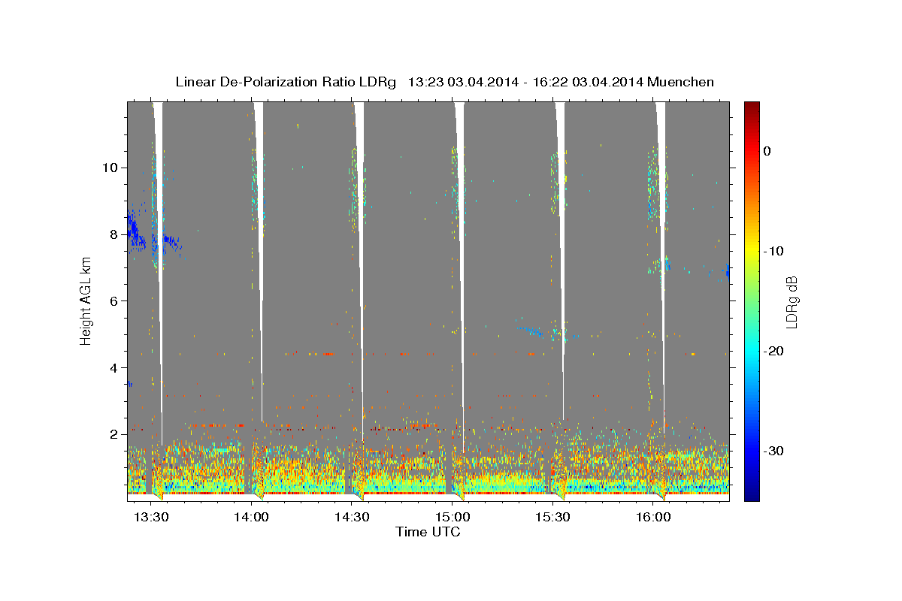Click the 16:00 time axis label
The image size is (902, 601).
point(653,517)
